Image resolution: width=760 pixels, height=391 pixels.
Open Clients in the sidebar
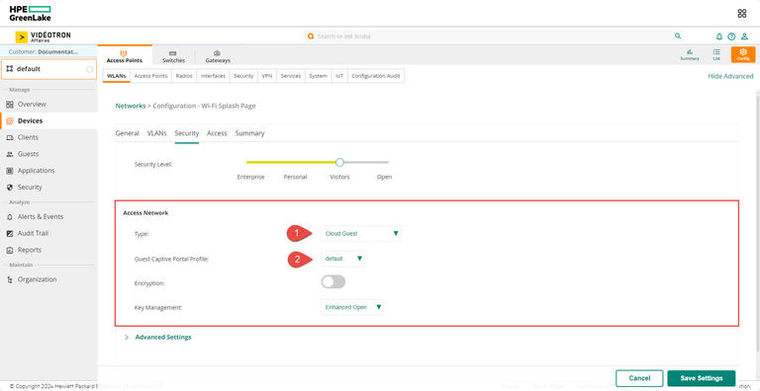[28, 137]
